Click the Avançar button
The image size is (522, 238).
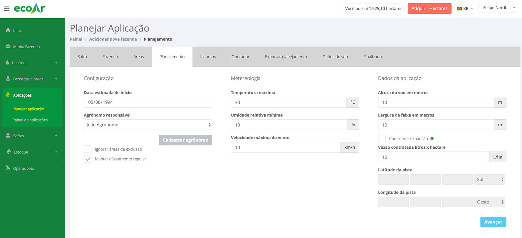(493, 222)
